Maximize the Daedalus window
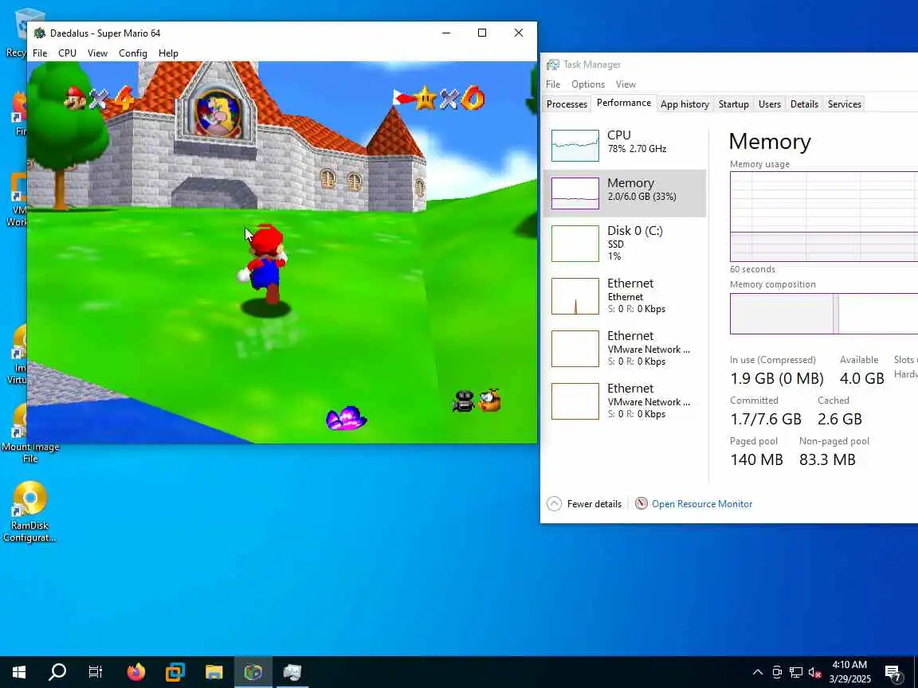The height and width of the screenshot is (688, 918). [482, 33]
